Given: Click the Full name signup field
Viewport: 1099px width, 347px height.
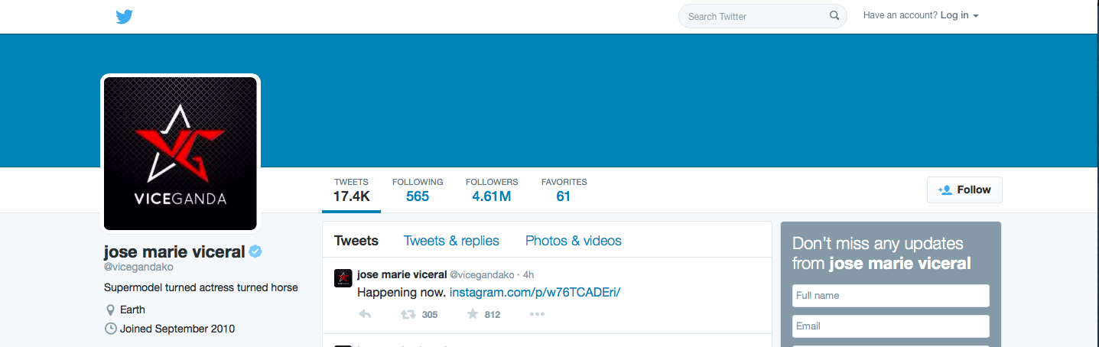Looking at the screenshot, I should [891, 296].
